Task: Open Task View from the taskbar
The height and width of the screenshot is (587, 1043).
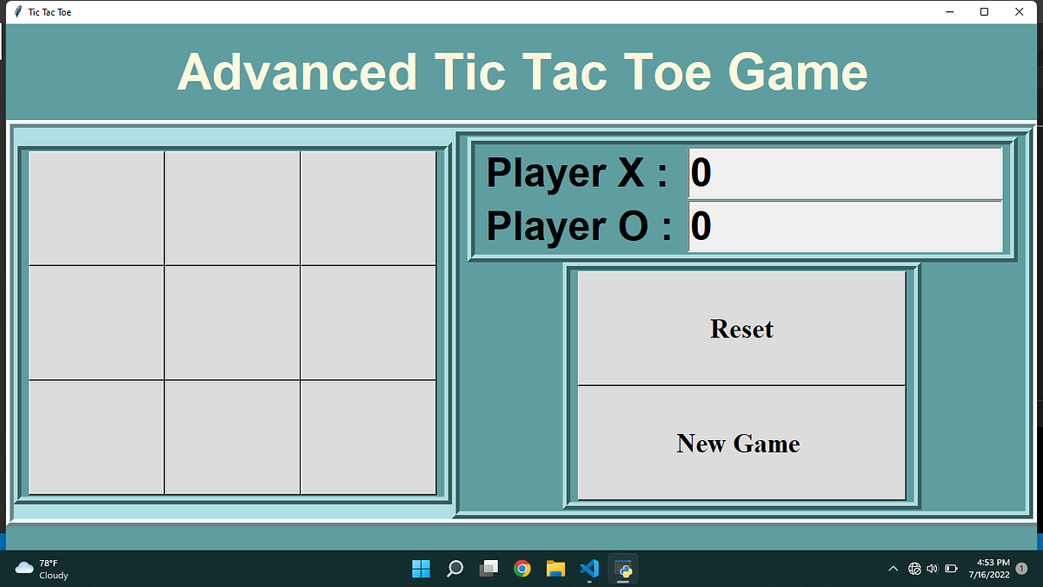Action: 488,568
